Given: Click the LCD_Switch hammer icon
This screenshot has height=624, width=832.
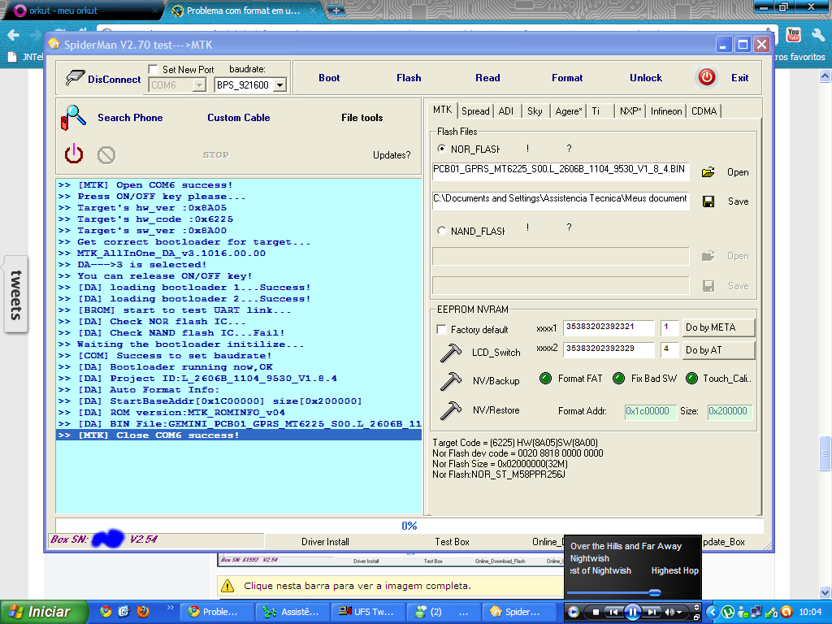Looking at the screenshot, I should (451, 353).
